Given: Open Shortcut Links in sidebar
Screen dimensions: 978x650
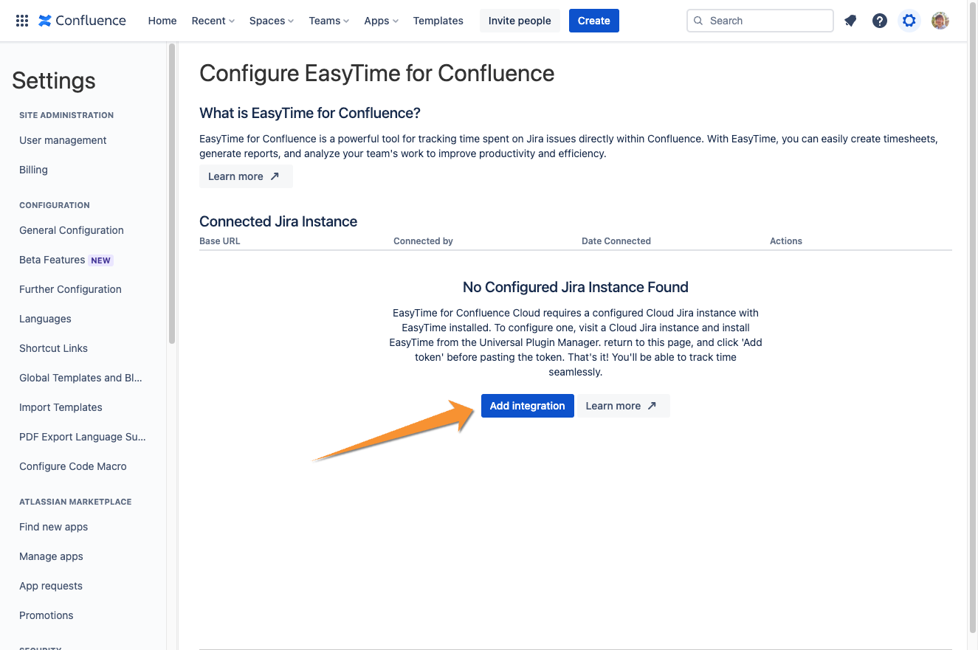Looking at the screenshot, I should click(53, 348).
